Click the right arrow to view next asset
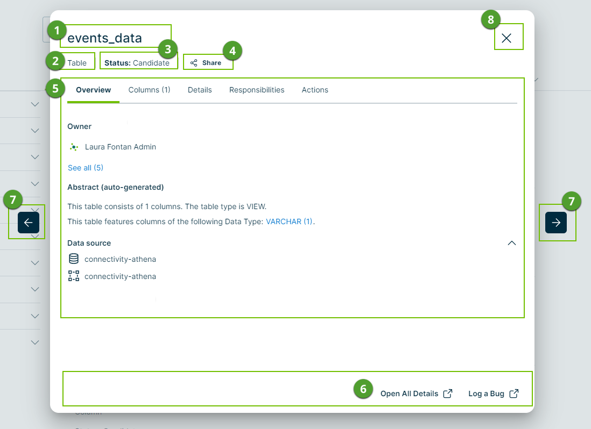 pyautogui.click(x=556, y=223)
